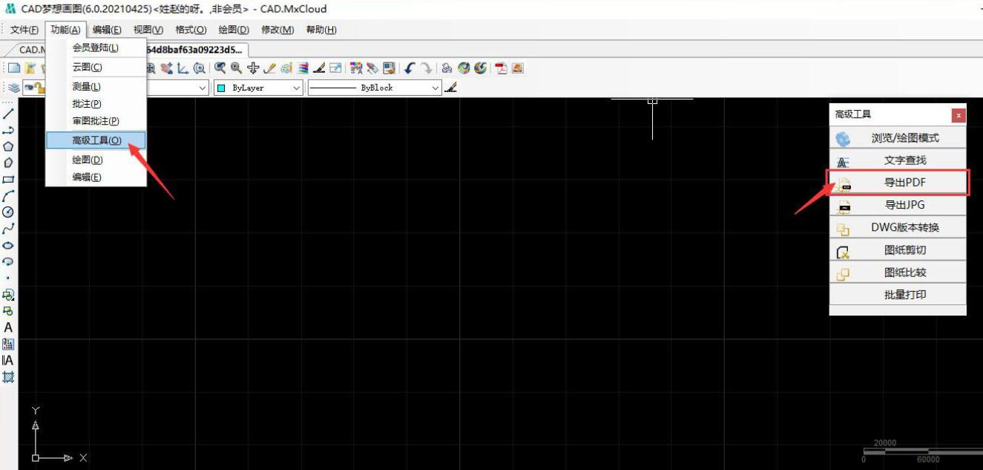The width and height of the screenshot is (983, 470).
Task: Expand the ByLayer color dropdown
Action: (x=296, y=88)
